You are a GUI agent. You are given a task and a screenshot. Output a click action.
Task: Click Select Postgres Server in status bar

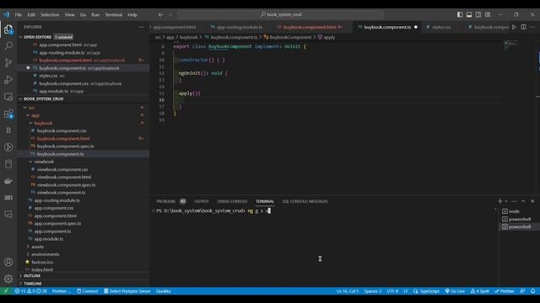point(127,291)
